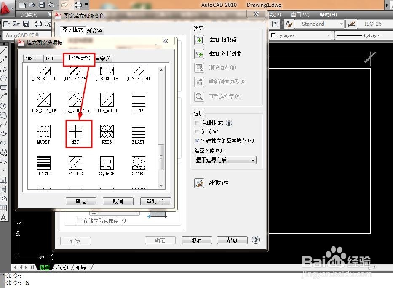Open the 帮助(H) menu
The height and width of the screenshot is (288, 393).
click(x=328, y=14)
